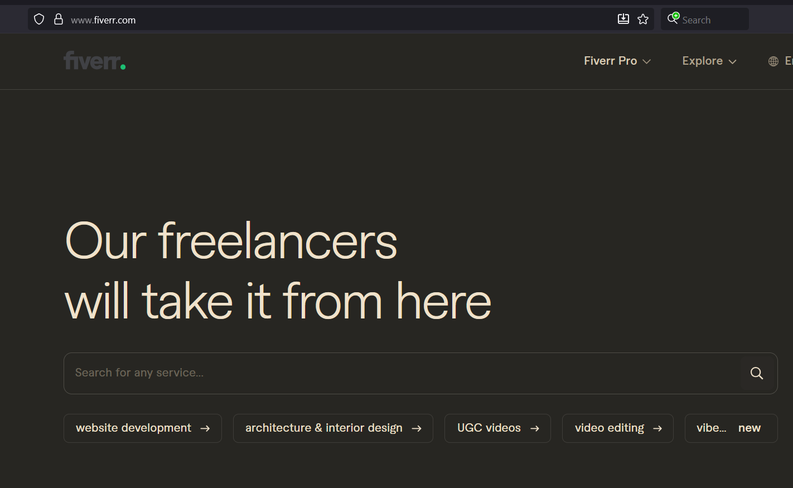This screenshot has height=488, width=793.
Task: Select the vibe... new suggestion chip
Action: tap(731, 428)
